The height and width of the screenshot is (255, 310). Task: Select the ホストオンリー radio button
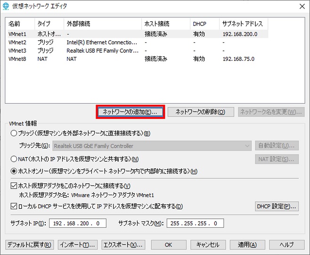coord(14,171)
